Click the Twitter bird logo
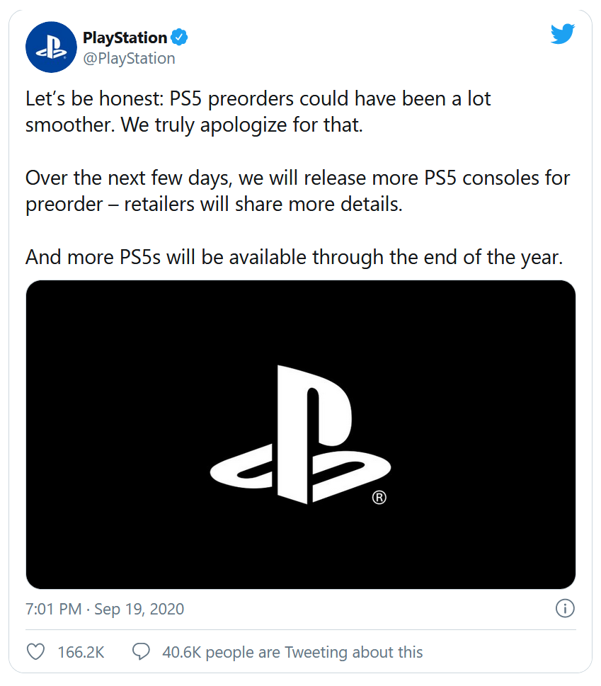The width and height of the screenshot is (601, 686). point(563,34)
